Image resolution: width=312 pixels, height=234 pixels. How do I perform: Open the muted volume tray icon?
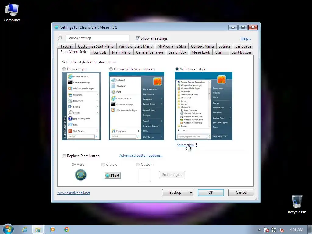pyautogui.click(x=281, y=230)
